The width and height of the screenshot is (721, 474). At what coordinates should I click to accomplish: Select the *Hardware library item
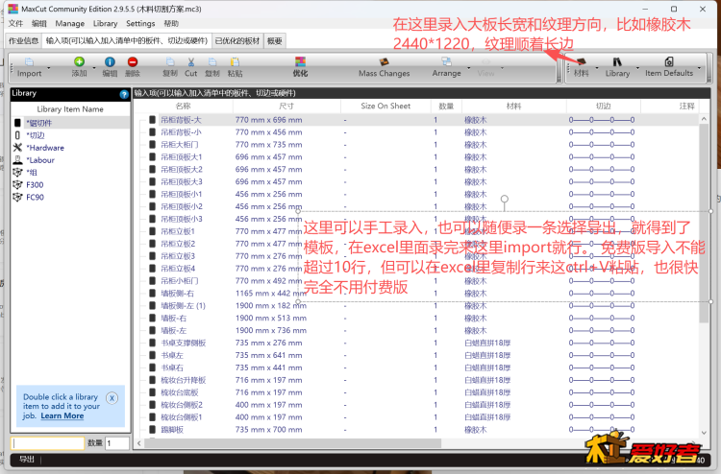[45, 148]
